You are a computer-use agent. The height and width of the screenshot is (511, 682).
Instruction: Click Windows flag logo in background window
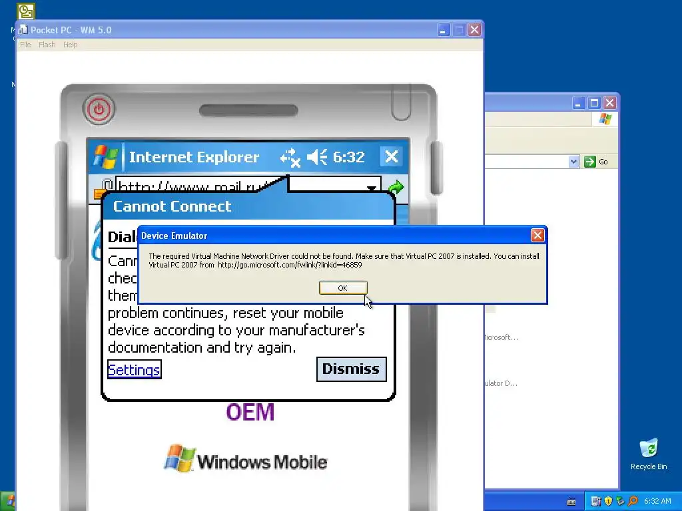point(605,118)
